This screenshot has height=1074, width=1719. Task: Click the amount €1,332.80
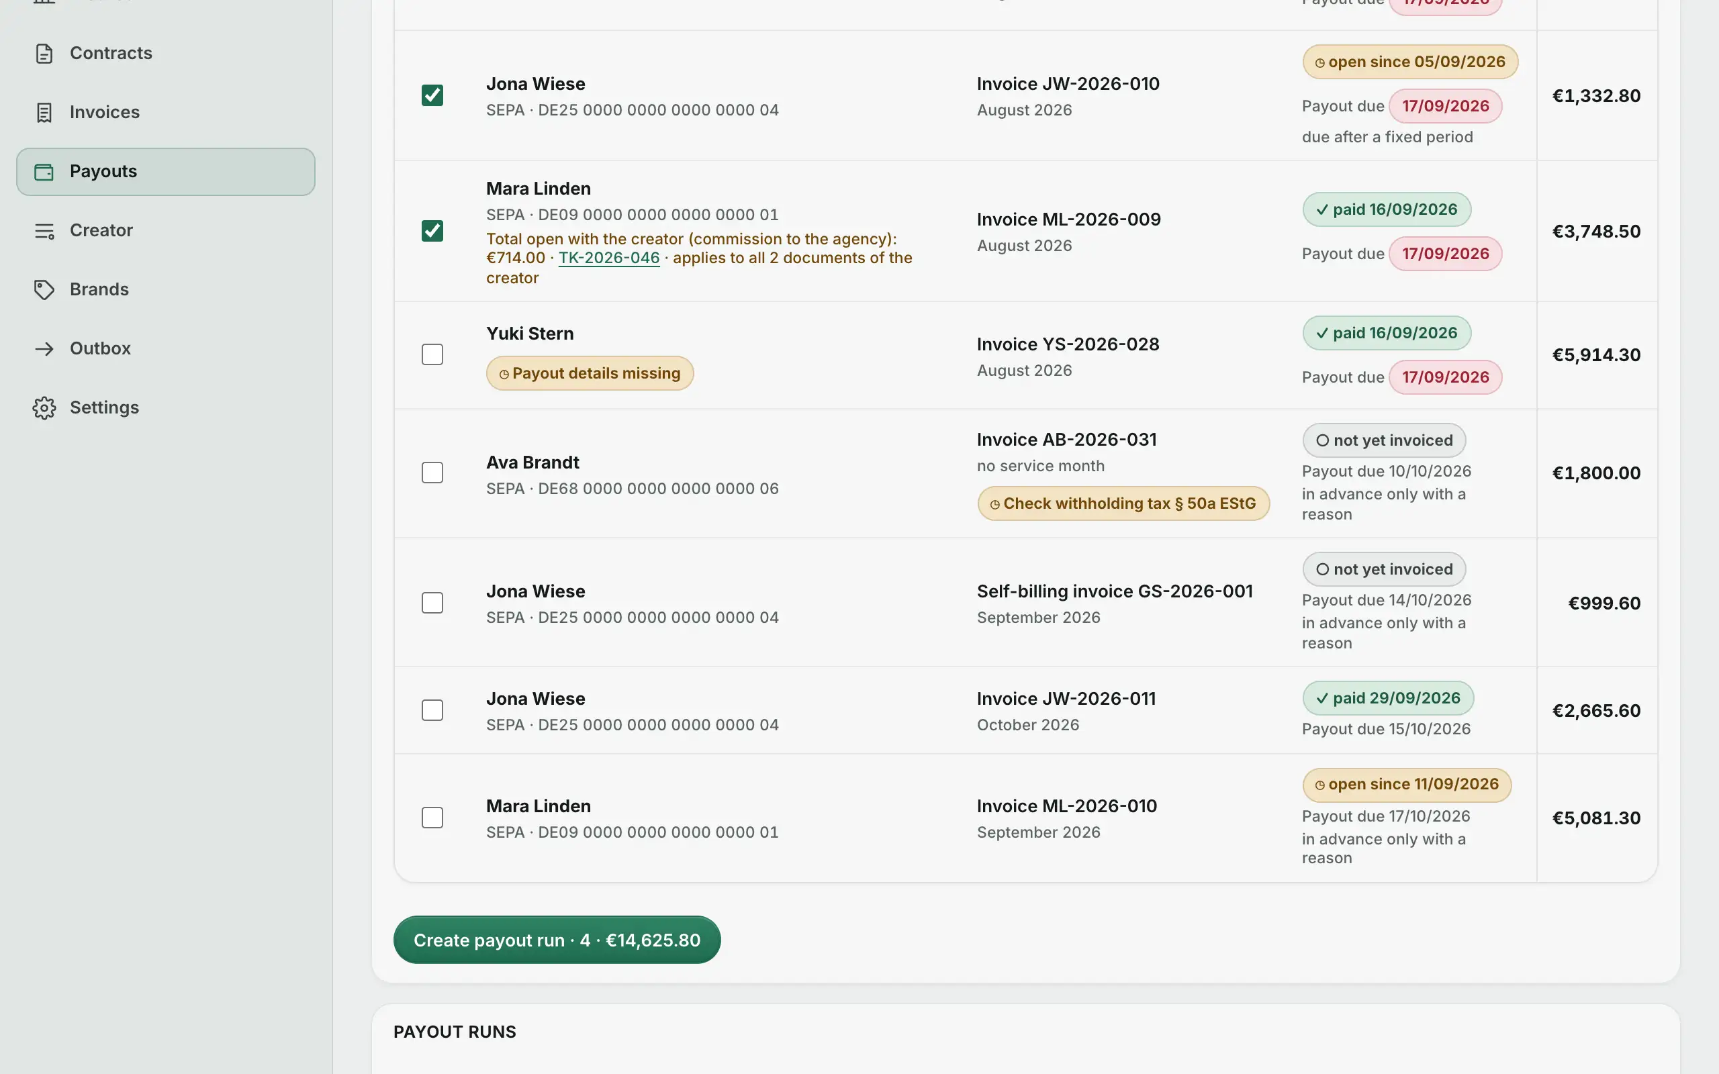click(x=1596, y=96)
